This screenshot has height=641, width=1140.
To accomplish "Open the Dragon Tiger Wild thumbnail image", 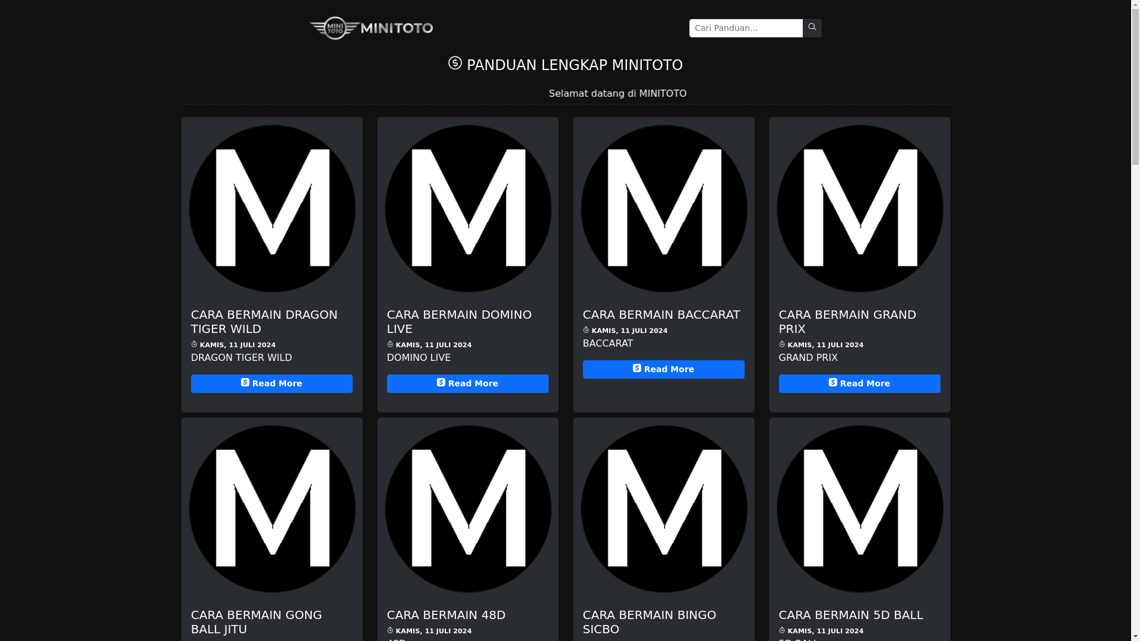I will 272,208.
